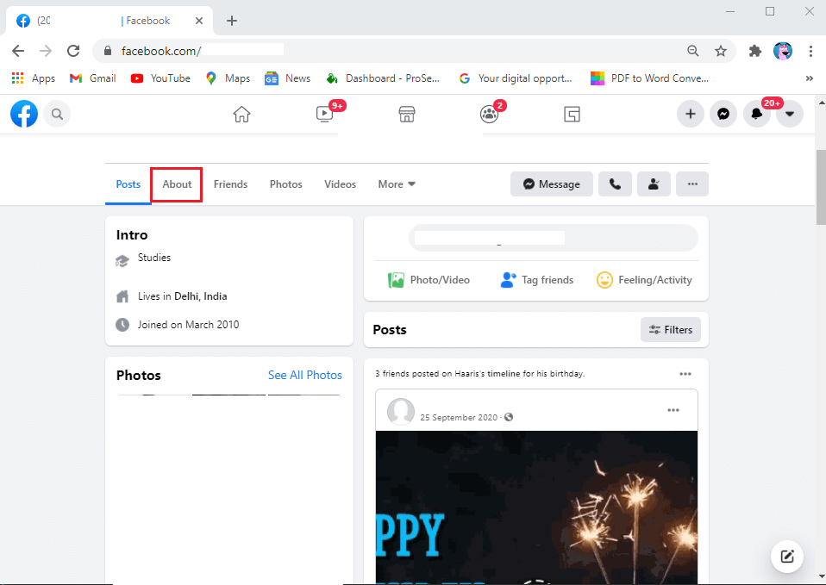Click the phone call button on profile

[x=615, y=184]
